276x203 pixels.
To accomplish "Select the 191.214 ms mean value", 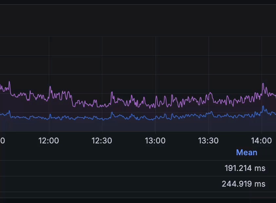I will [x=245, y=168].
